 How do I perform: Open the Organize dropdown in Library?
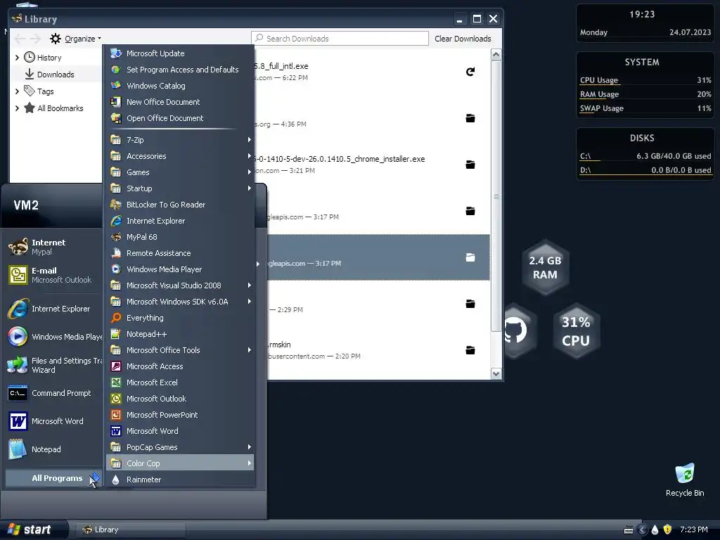(76, 39)
